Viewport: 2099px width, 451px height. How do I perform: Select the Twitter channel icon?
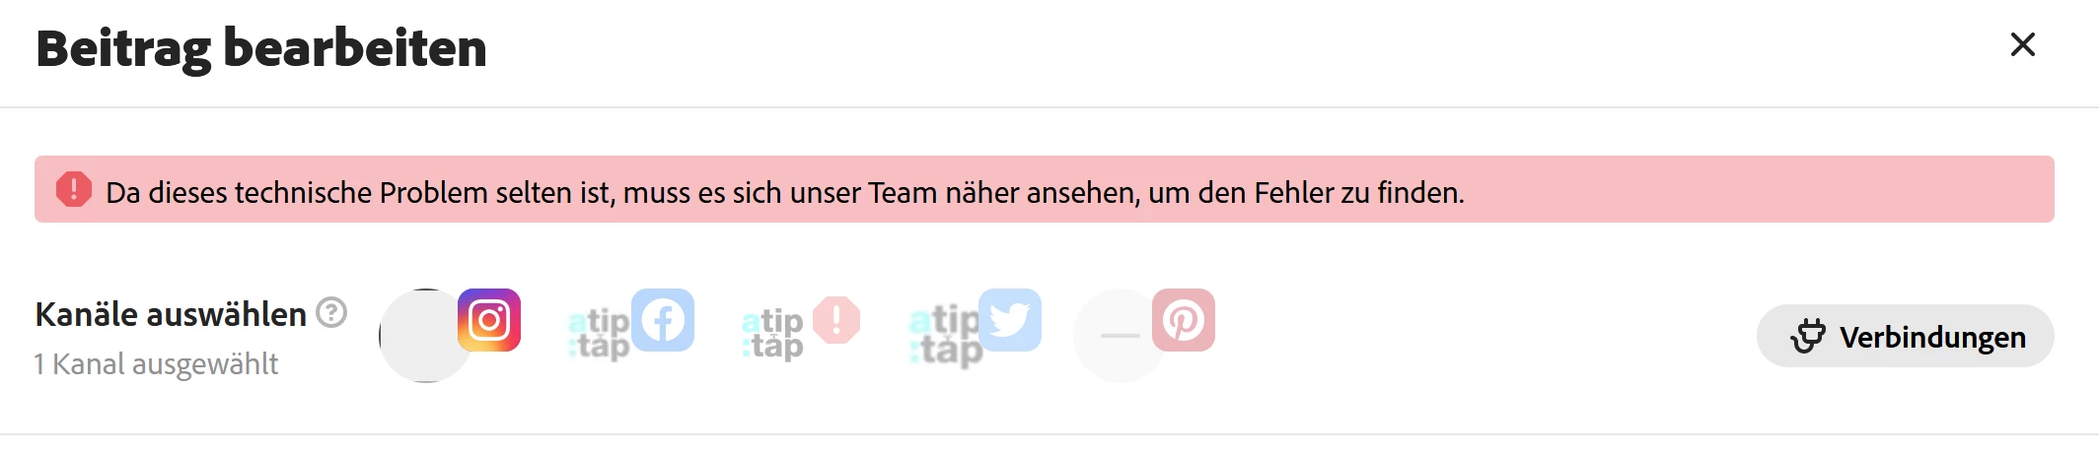click(x=1010, y=320)
